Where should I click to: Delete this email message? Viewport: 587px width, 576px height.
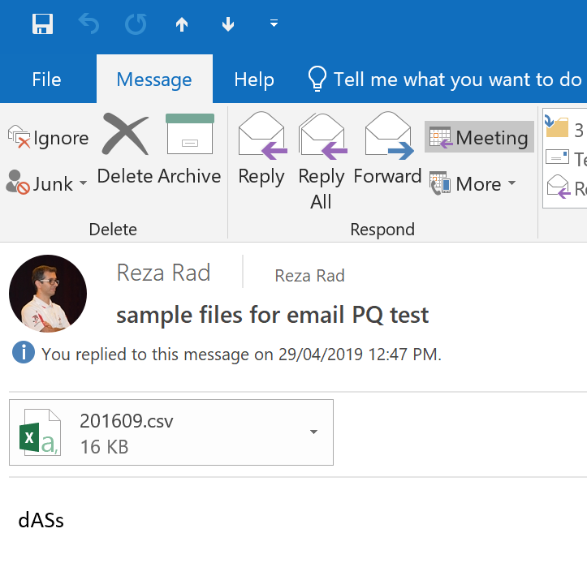point(126,150)
